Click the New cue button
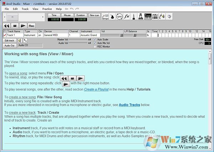Viewport: 214px width, 152px height. tap(94, 15)
